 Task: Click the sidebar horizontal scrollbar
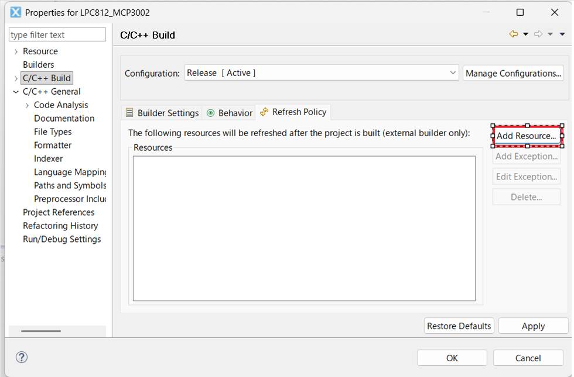click(x=41, y=331)
